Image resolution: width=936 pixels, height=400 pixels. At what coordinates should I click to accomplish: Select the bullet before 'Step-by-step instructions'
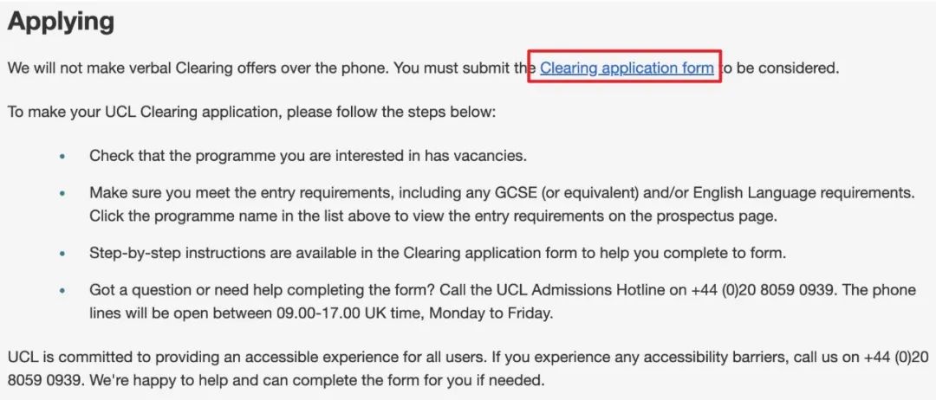[63, 254]
